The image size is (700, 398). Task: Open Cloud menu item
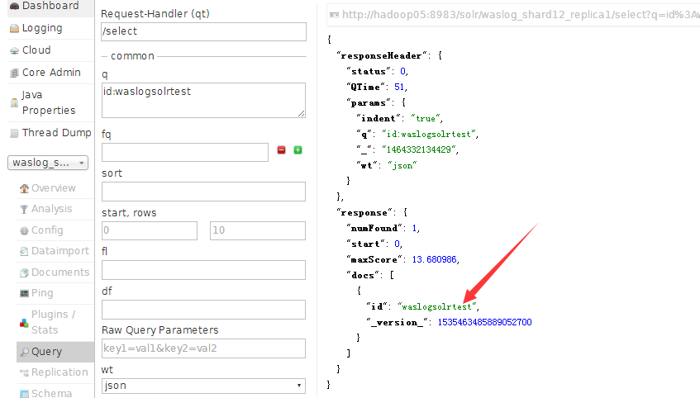[x=36, y=50]
